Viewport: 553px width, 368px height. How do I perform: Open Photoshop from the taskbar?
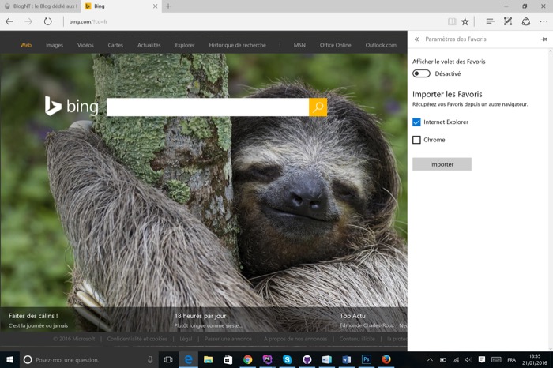367,359
